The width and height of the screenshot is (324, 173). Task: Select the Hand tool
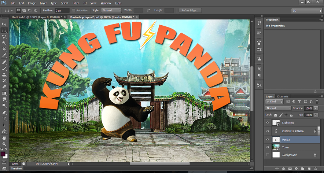point(4,138)
